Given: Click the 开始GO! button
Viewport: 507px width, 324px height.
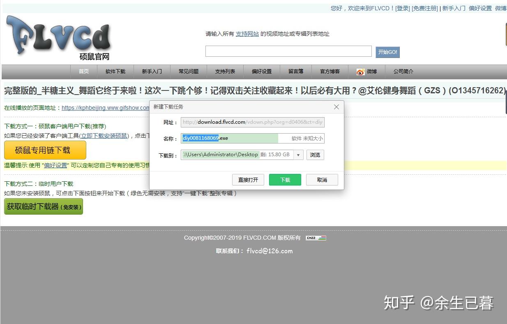Looking at the screenshot, I should coord(387,52).
